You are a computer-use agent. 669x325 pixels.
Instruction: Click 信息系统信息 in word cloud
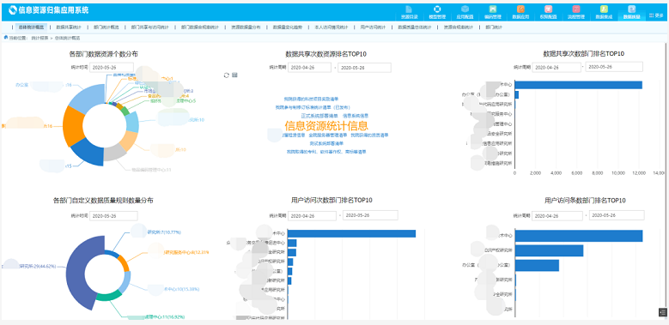point(356,116)
